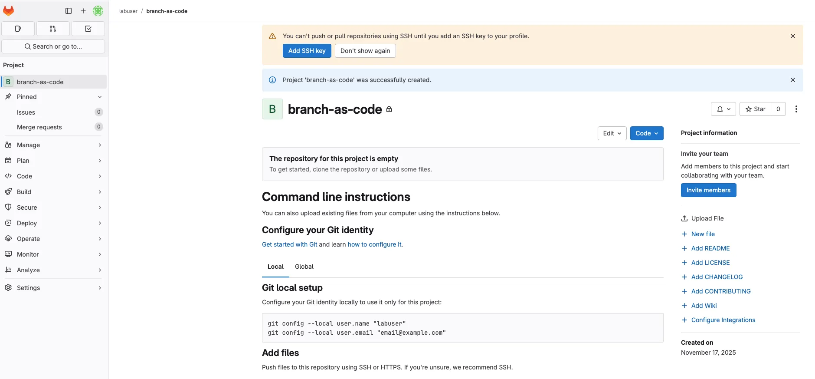Open the project actions kebab menu

796,109
